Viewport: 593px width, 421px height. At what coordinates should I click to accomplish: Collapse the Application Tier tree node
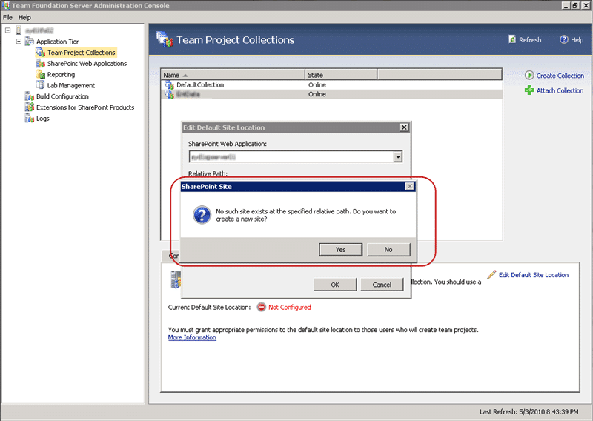[19, 42]
